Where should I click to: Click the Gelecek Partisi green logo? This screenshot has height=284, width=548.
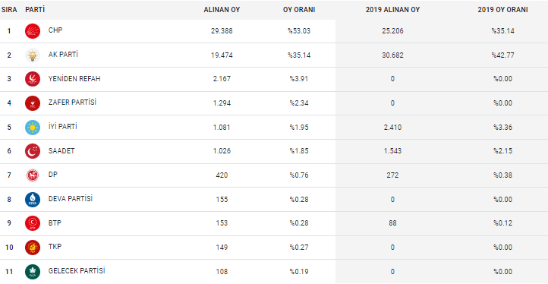[x=33, y=271]
